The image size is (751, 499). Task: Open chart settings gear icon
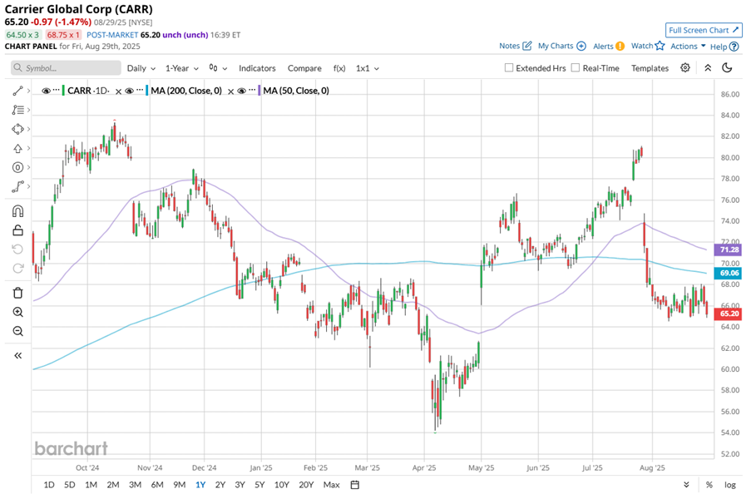coord(685,67)
